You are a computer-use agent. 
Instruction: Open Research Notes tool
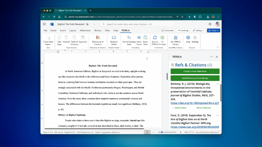[x=114, y=40]
